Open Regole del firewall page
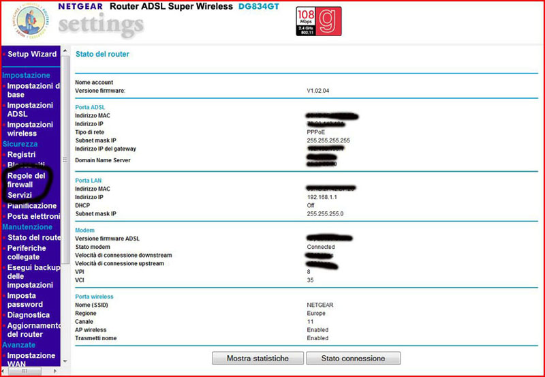The height and width of the screenshot is (377, 545). (x=27, y=180)
